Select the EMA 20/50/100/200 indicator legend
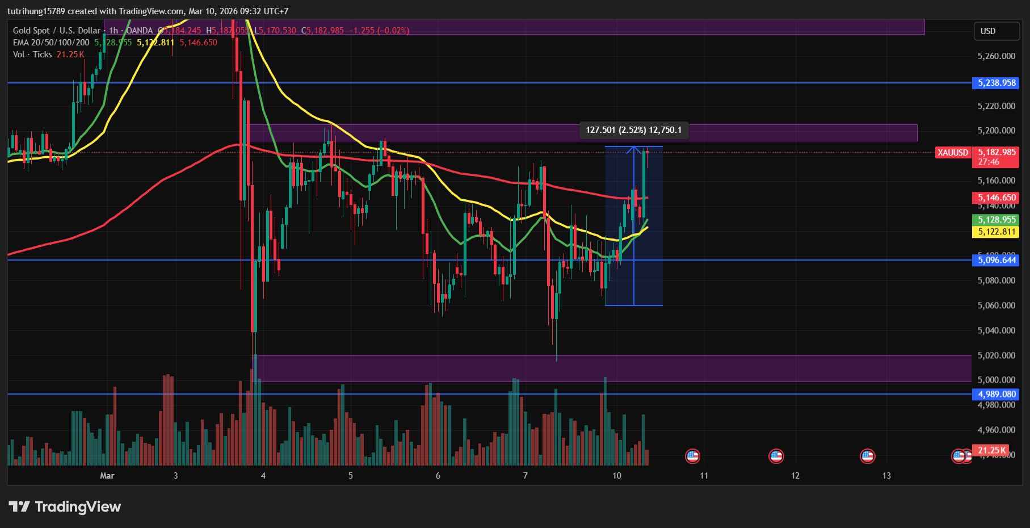Image resolution: width=1030 pixels, height=528 pixels. [51, 43]
